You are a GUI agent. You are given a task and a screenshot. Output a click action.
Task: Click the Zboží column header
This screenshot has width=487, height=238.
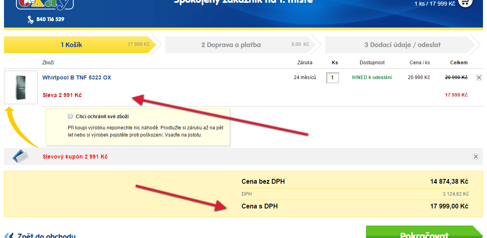[48, 63]
